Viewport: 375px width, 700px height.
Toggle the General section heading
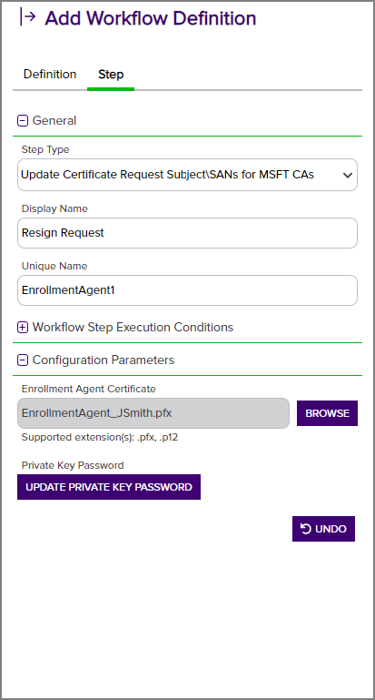(x=54, y=120)
